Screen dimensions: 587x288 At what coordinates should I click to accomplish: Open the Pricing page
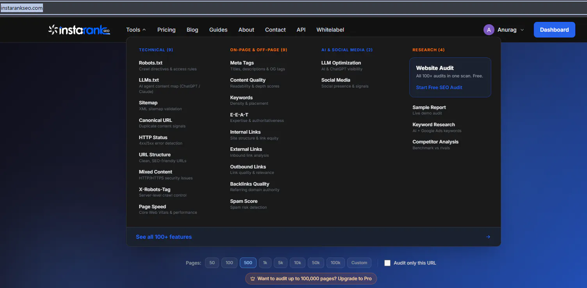click(166, 30)
